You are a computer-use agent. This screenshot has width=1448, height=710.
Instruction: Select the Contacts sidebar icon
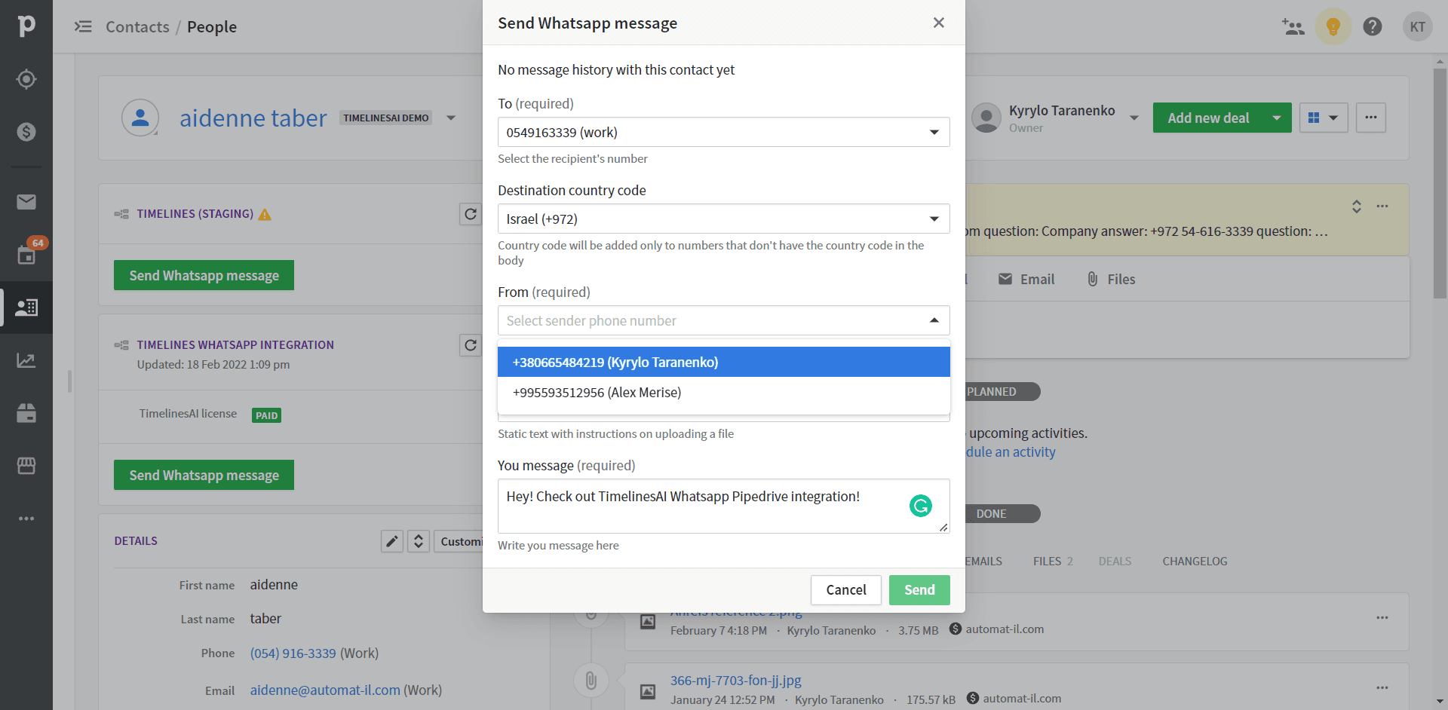tap(26, 308)
